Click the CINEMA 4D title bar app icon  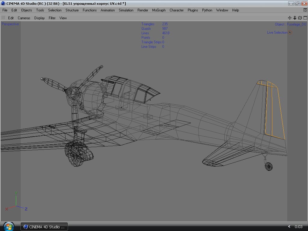click(x=3, y=4)
